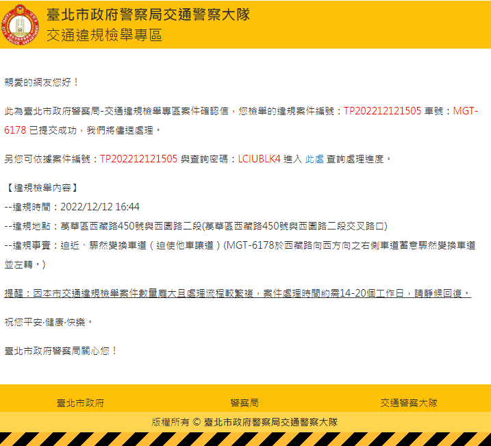Click the closing line 臺北市政府警察局關心您！
The height and width of the screenshot is (446, 491).
pyautogui.click(x=62, y=351)
